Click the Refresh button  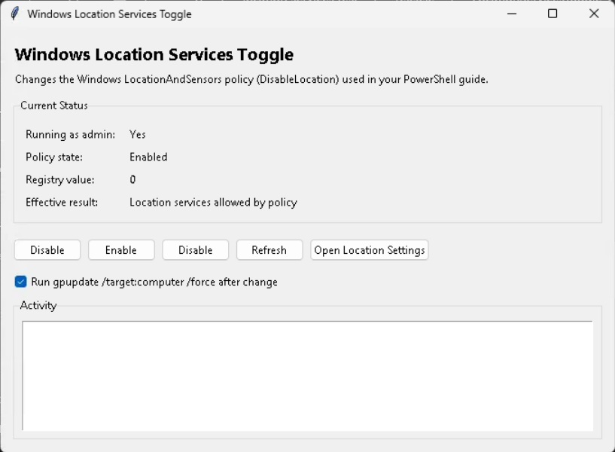[x=269, y=250]
